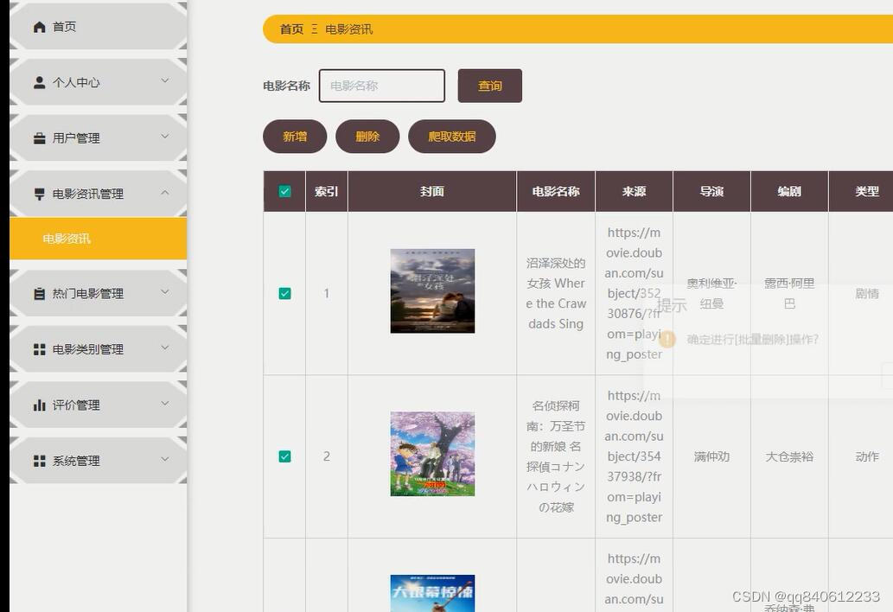Click the 索引 column header
Screen dimensions: 893x612
coord(326,191)
